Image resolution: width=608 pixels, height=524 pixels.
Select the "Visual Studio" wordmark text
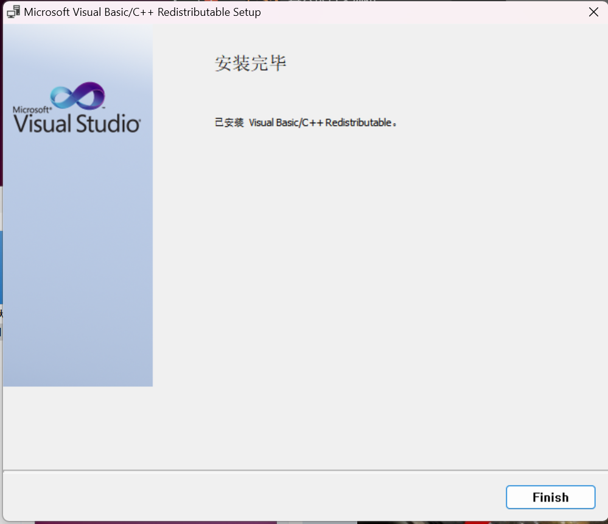pyautogui.click(x=77, y=124)
